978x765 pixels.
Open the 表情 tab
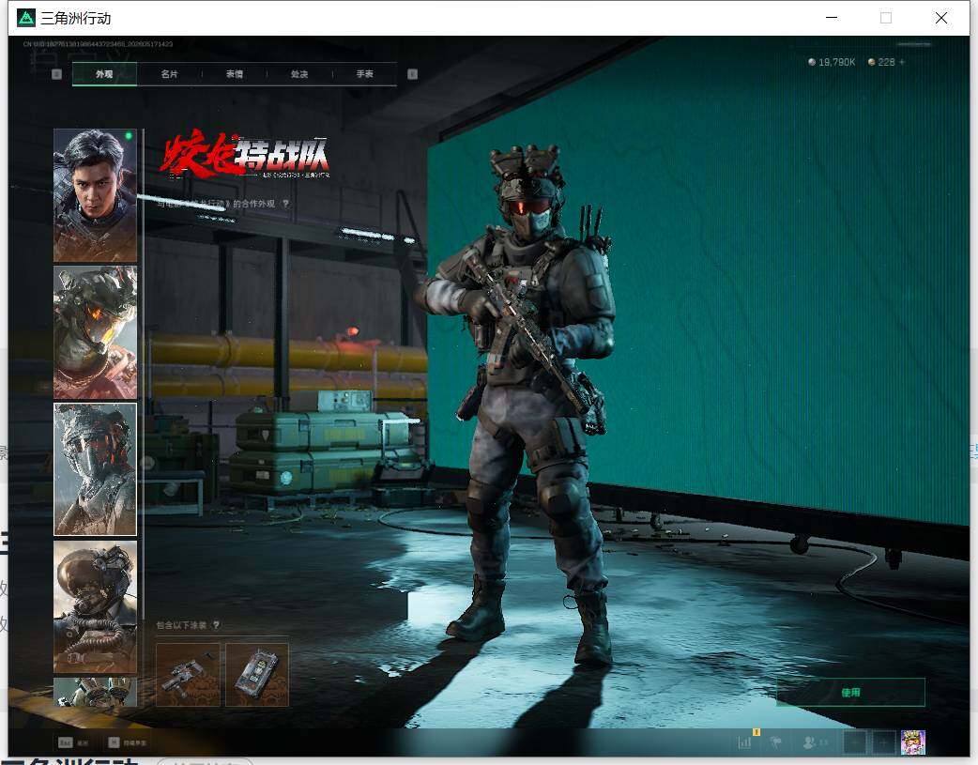pos(235,74)
